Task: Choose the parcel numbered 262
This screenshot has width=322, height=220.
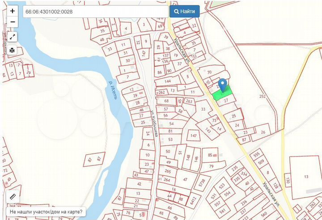Action: click(162, 93)
